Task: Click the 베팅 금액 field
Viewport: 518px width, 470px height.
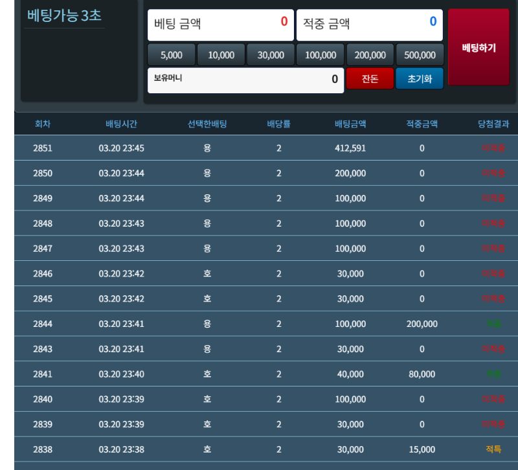Action: (221, 25)
